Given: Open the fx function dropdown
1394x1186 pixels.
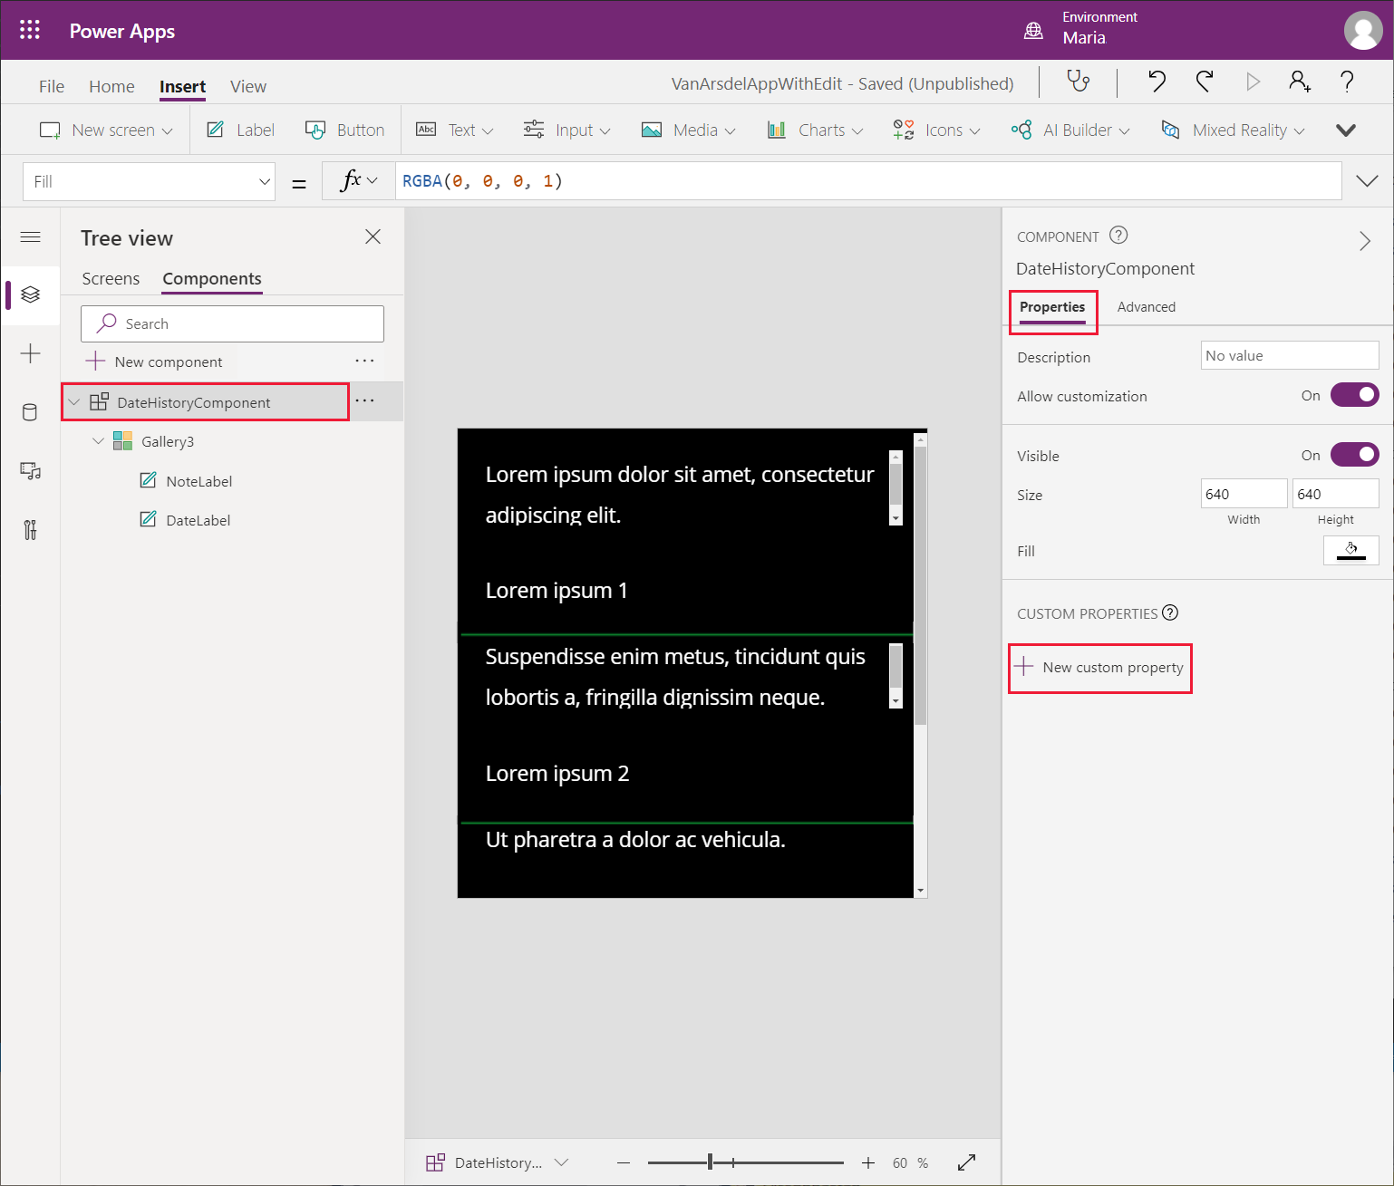Looking at the screenshot, I should click(359, 181).
